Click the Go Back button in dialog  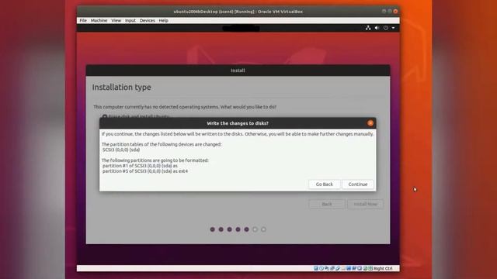(325, 184)
